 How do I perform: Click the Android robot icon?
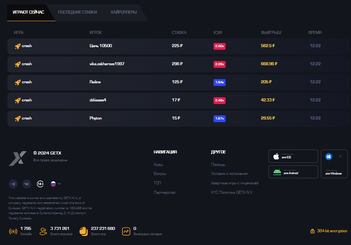[x=277, y=172]
